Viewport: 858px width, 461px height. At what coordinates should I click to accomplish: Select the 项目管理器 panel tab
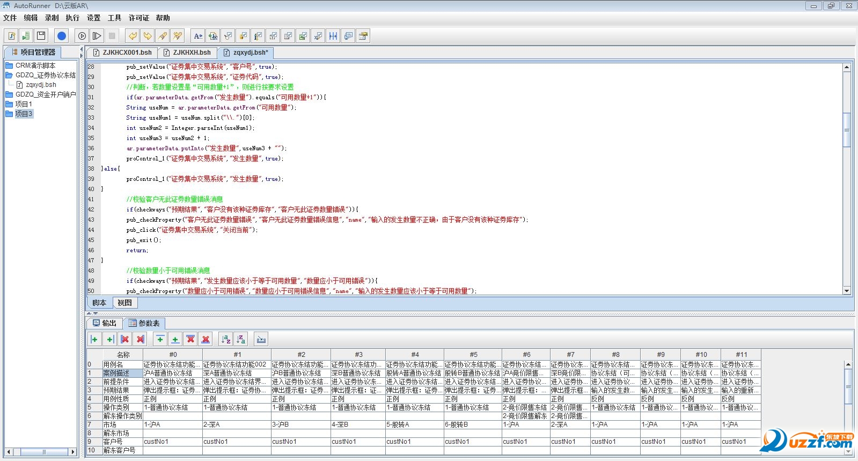pyautogui.click(x=33, y=52)
